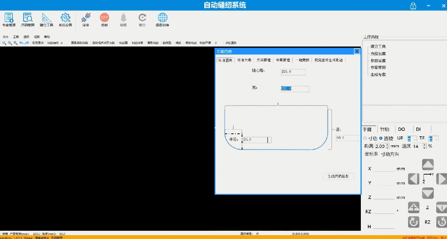
Task: Click the 建立工具 (create tool) ruler icon
Action: click(x=46, y=19)
